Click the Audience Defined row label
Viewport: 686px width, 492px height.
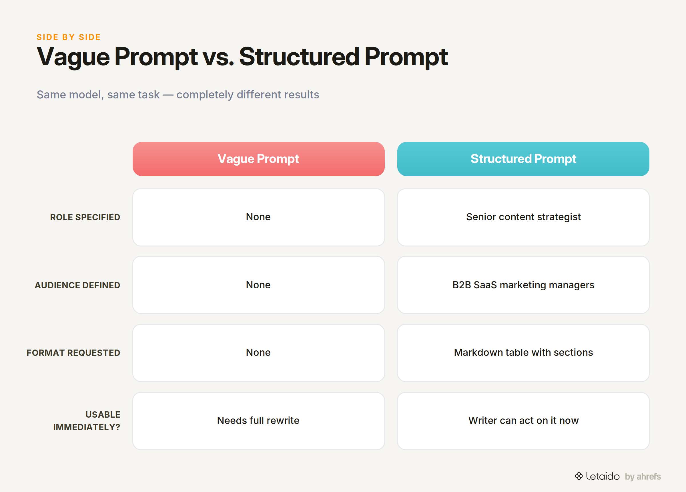(77, 285)
